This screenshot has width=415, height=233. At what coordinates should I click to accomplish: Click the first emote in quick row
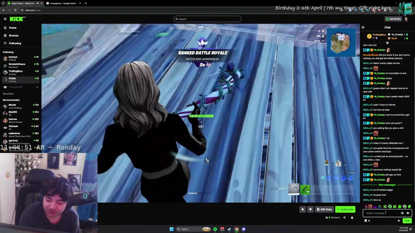(366, 206)
